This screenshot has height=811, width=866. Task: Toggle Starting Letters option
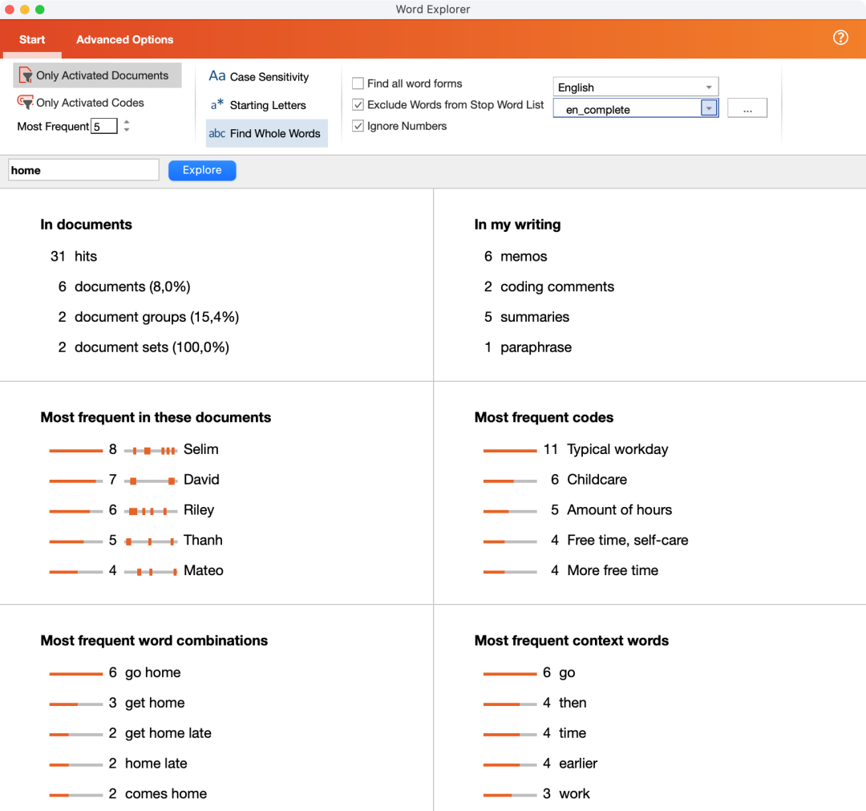(268, 105)
